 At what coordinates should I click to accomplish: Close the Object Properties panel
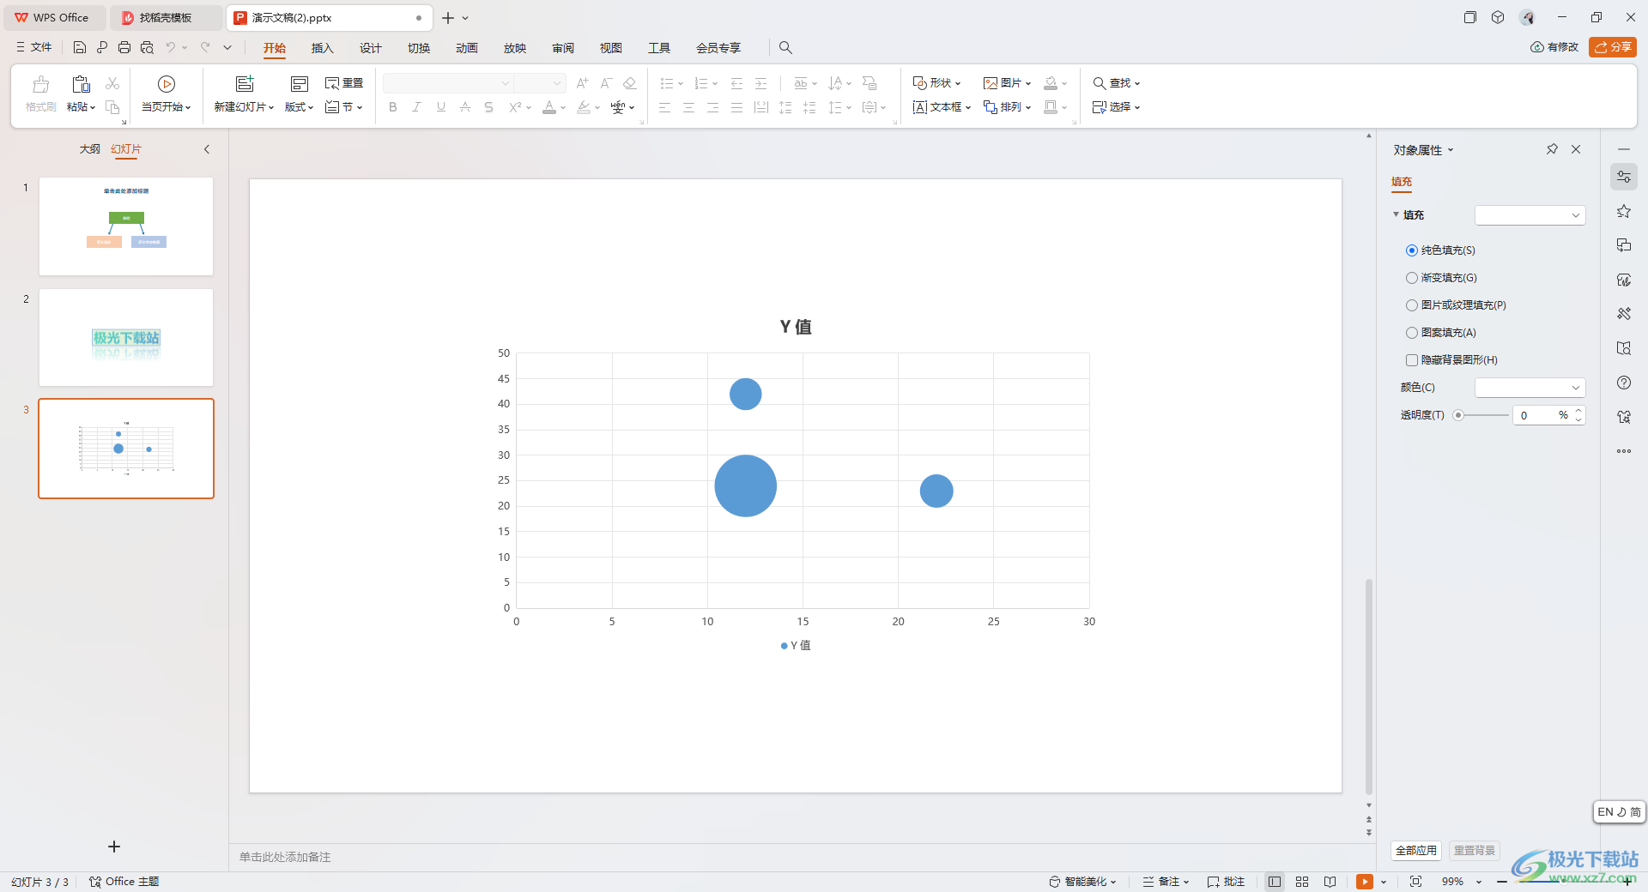1576,149
